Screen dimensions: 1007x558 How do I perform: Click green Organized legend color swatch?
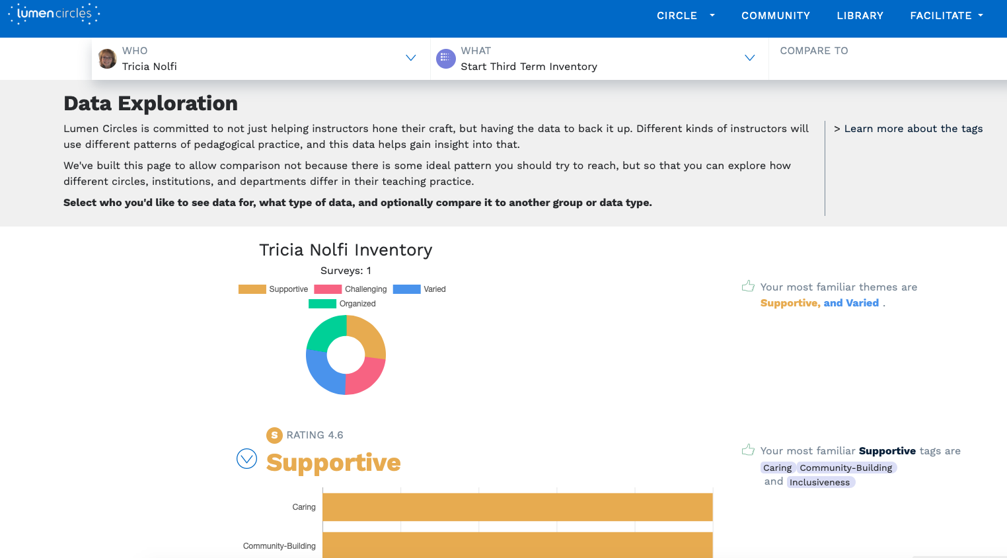click(322, 304)
